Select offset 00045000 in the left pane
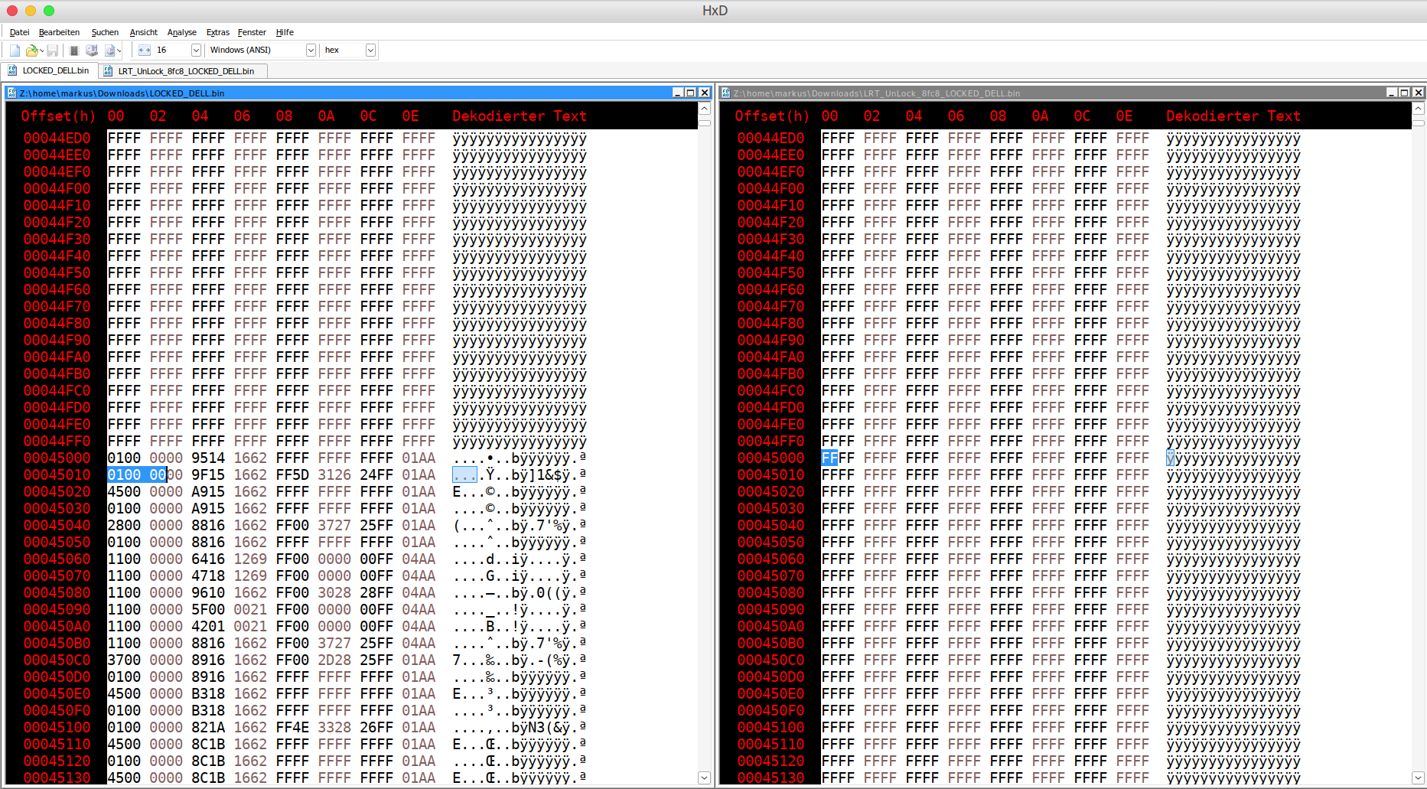This screenshot has height=789, width=1427. point(57,458)
